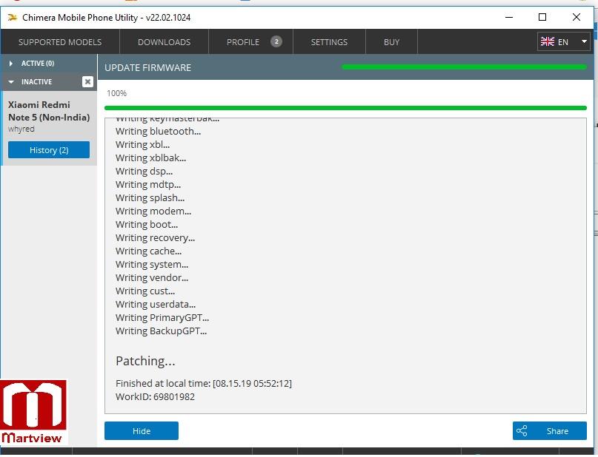Click the 'Writing bluetooth...' log line
The image size is (598, 457).
(x=159, y=132)
